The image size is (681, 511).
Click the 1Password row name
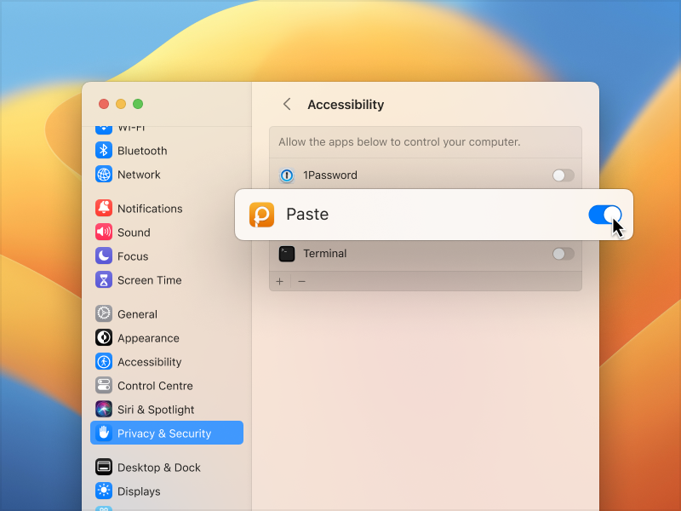click(330, 175)
